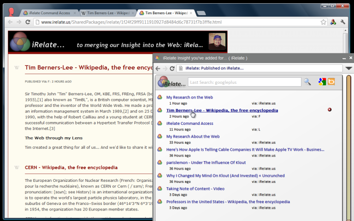The image size is (354, 221).
Task: Expand the popup dropdown arrow
Action: (x=348, y=68)
